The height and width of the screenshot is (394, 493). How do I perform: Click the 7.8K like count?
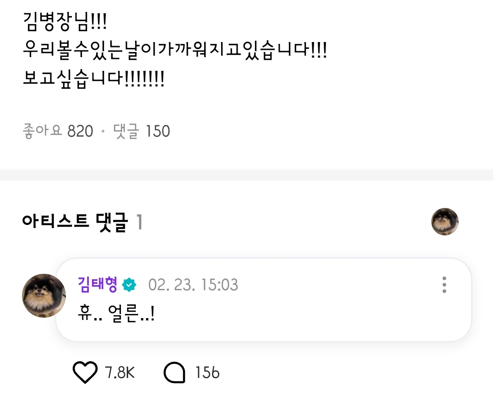[119, 373]
